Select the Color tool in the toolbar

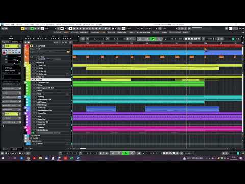(112, 29)
